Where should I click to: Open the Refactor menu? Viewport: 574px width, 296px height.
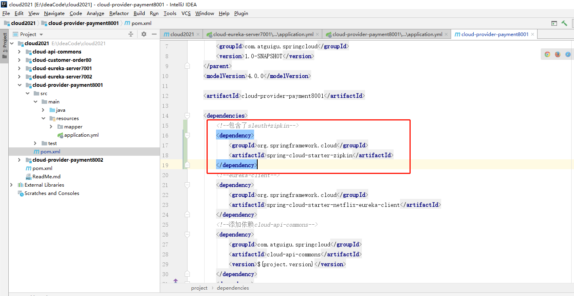point(119,13)
